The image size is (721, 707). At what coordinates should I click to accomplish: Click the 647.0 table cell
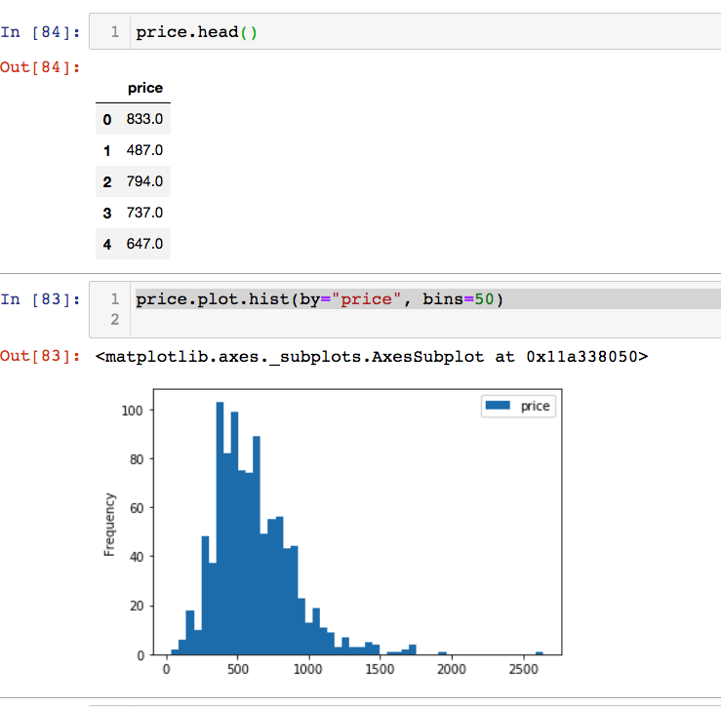click(144, 244)
